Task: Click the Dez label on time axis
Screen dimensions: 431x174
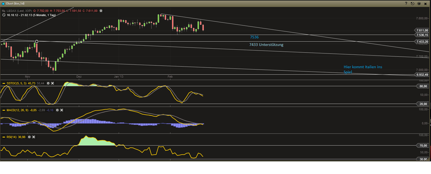Action: (79, 77)
